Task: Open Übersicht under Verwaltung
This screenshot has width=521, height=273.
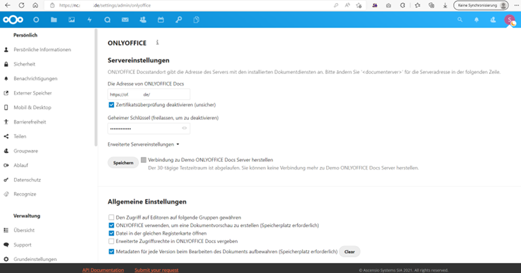Action: (24, 230)
